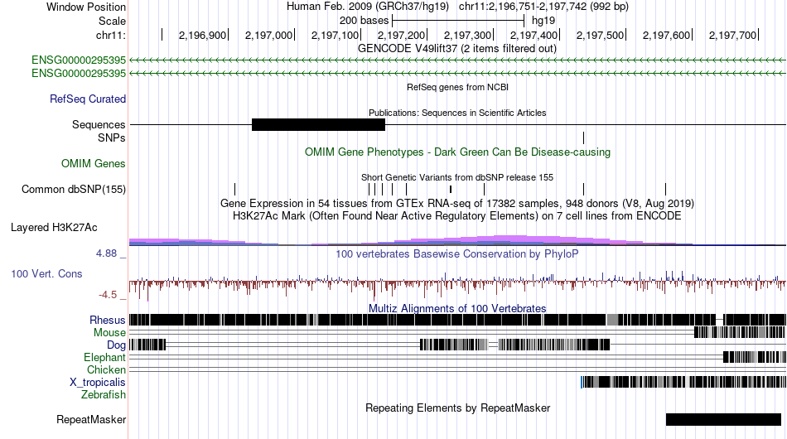Click the X_tropicalis alignment label
Image resolution: width=787 pixels, height=439 pixels.
[x=98, y=383]
